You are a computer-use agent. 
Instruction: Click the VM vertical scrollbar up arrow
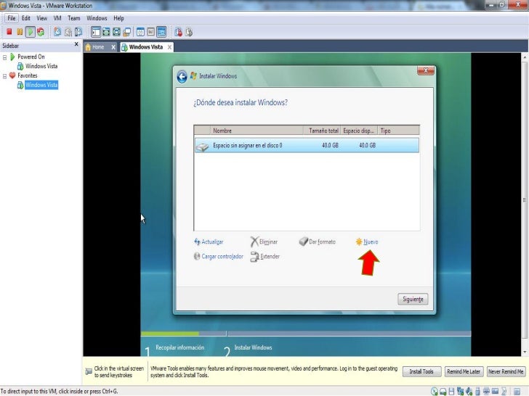pos(525,57)
